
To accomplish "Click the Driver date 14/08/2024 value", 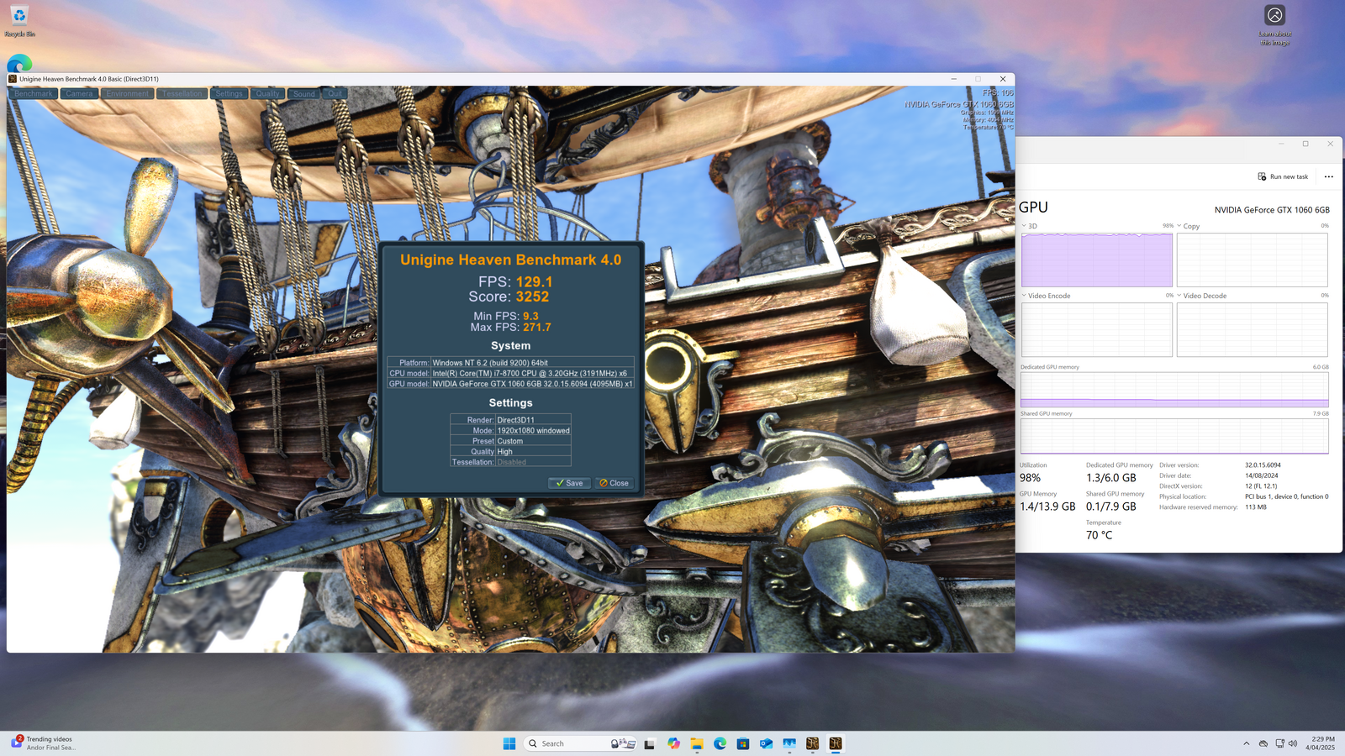I will [x=1261, y=475].
